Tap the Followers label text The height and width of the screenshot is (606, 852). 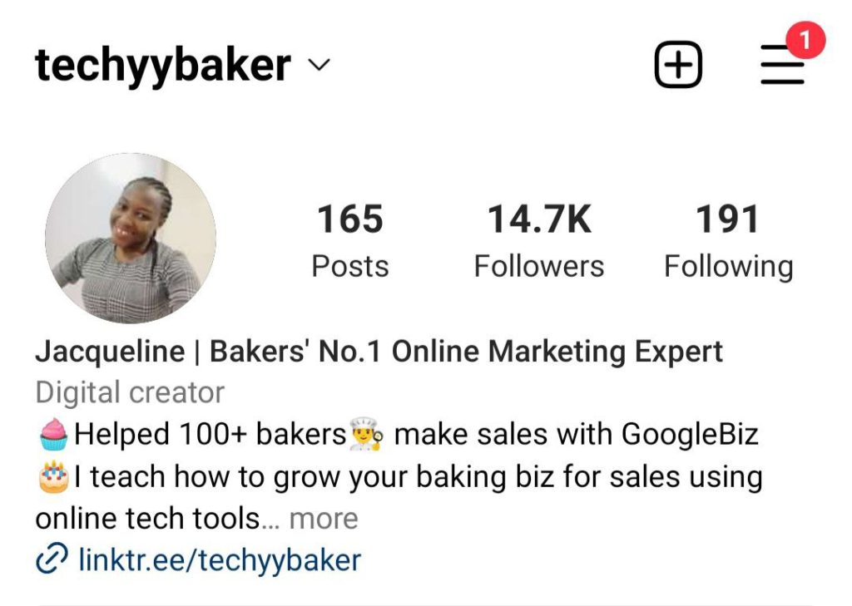(539, 267)
